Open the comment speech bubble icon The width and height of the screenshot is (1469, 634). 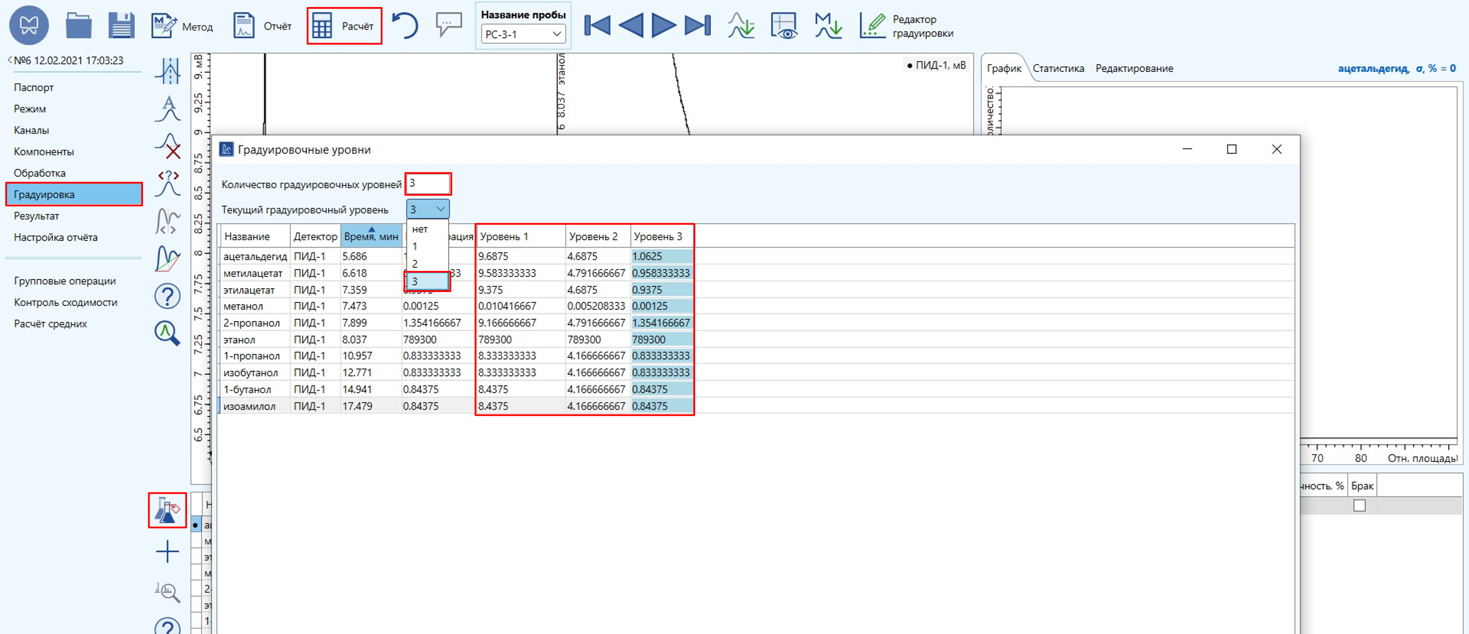click(448, 25)
